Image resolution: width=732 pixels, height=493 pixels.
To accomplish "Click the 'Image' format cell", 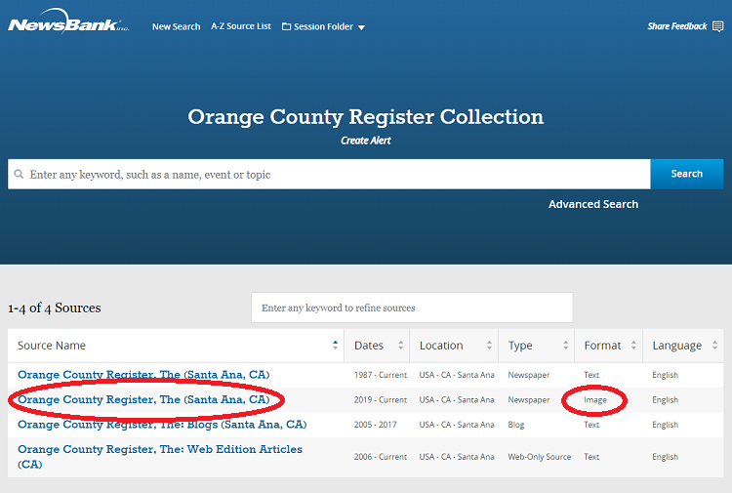I will (595, 400).
